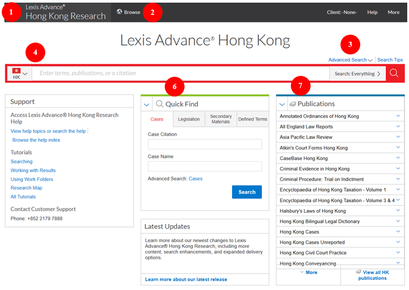The image size is (409, 290).
Task: Open the Advanced Search Cases link
Action: (195, 179)
